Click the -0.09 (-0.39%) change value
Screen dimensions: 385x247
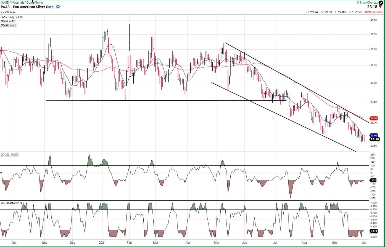(373, 12)
